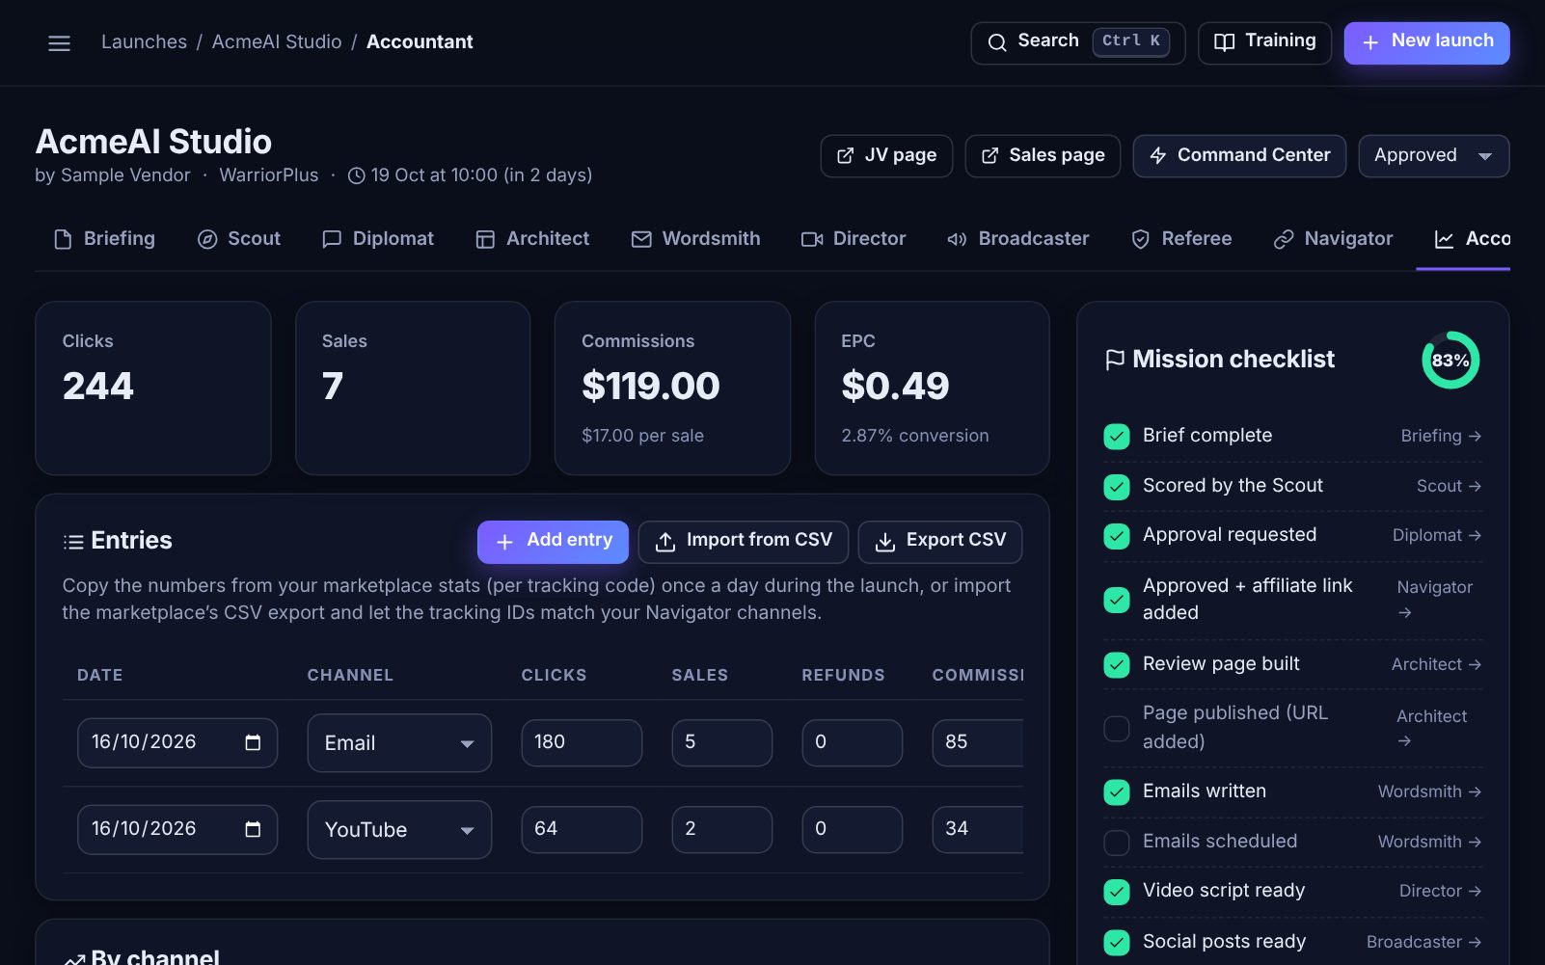Click the Mission checklist flag icon
The image size is (1545, 965).
click(1115, 360)
